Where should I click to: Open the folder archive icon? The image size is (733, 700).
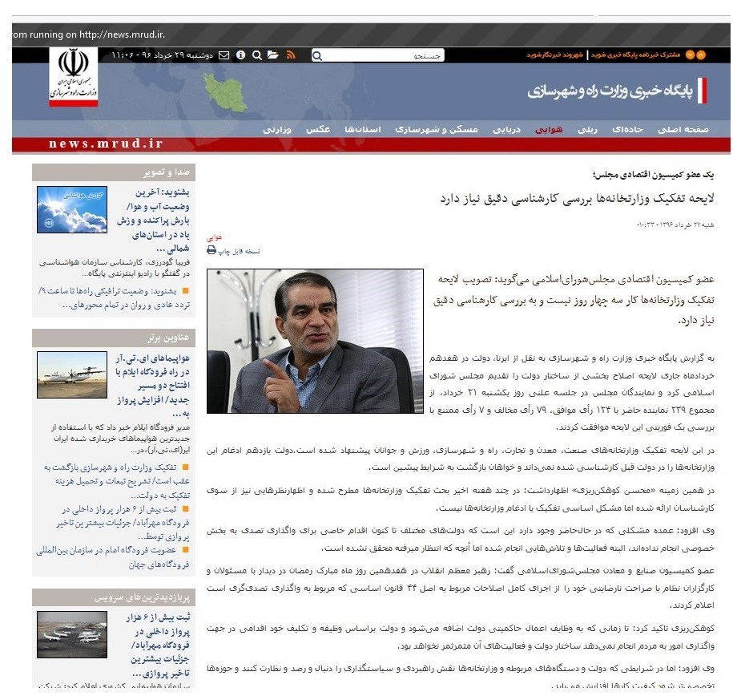click(x=273, y=55)
